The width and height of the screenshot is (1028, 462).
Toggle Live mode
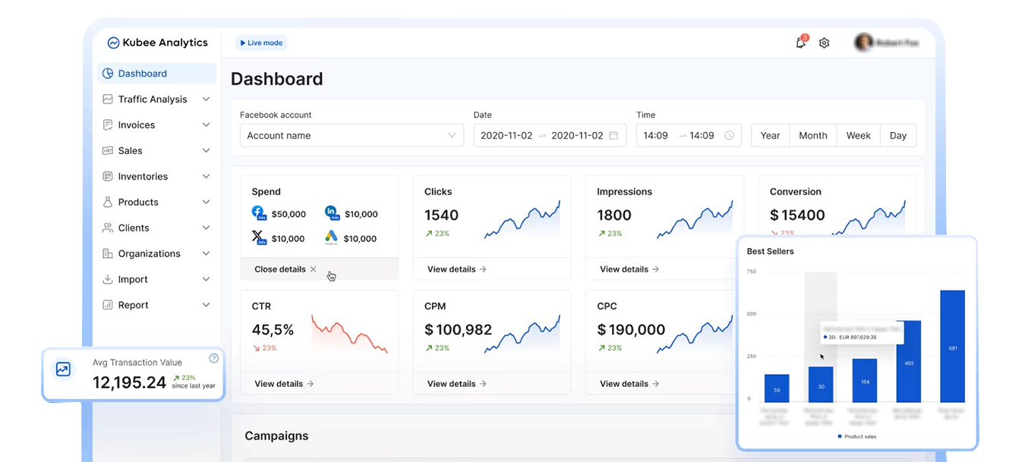[261, 43]
